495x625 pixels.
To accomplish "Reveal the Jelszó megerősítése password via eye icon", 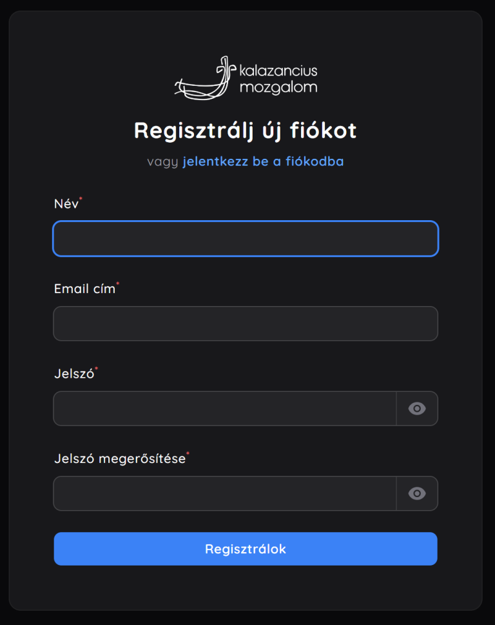I will click(417, 493).
